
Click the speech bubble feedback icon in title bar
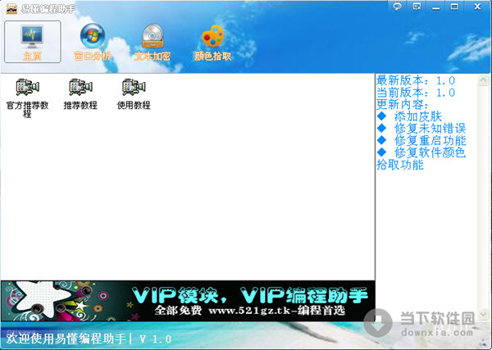click(397, 7)
